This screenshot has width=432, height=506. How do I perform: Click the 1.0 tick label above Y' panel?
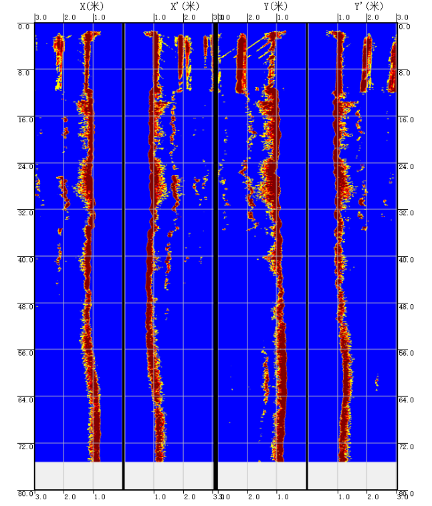344,17
